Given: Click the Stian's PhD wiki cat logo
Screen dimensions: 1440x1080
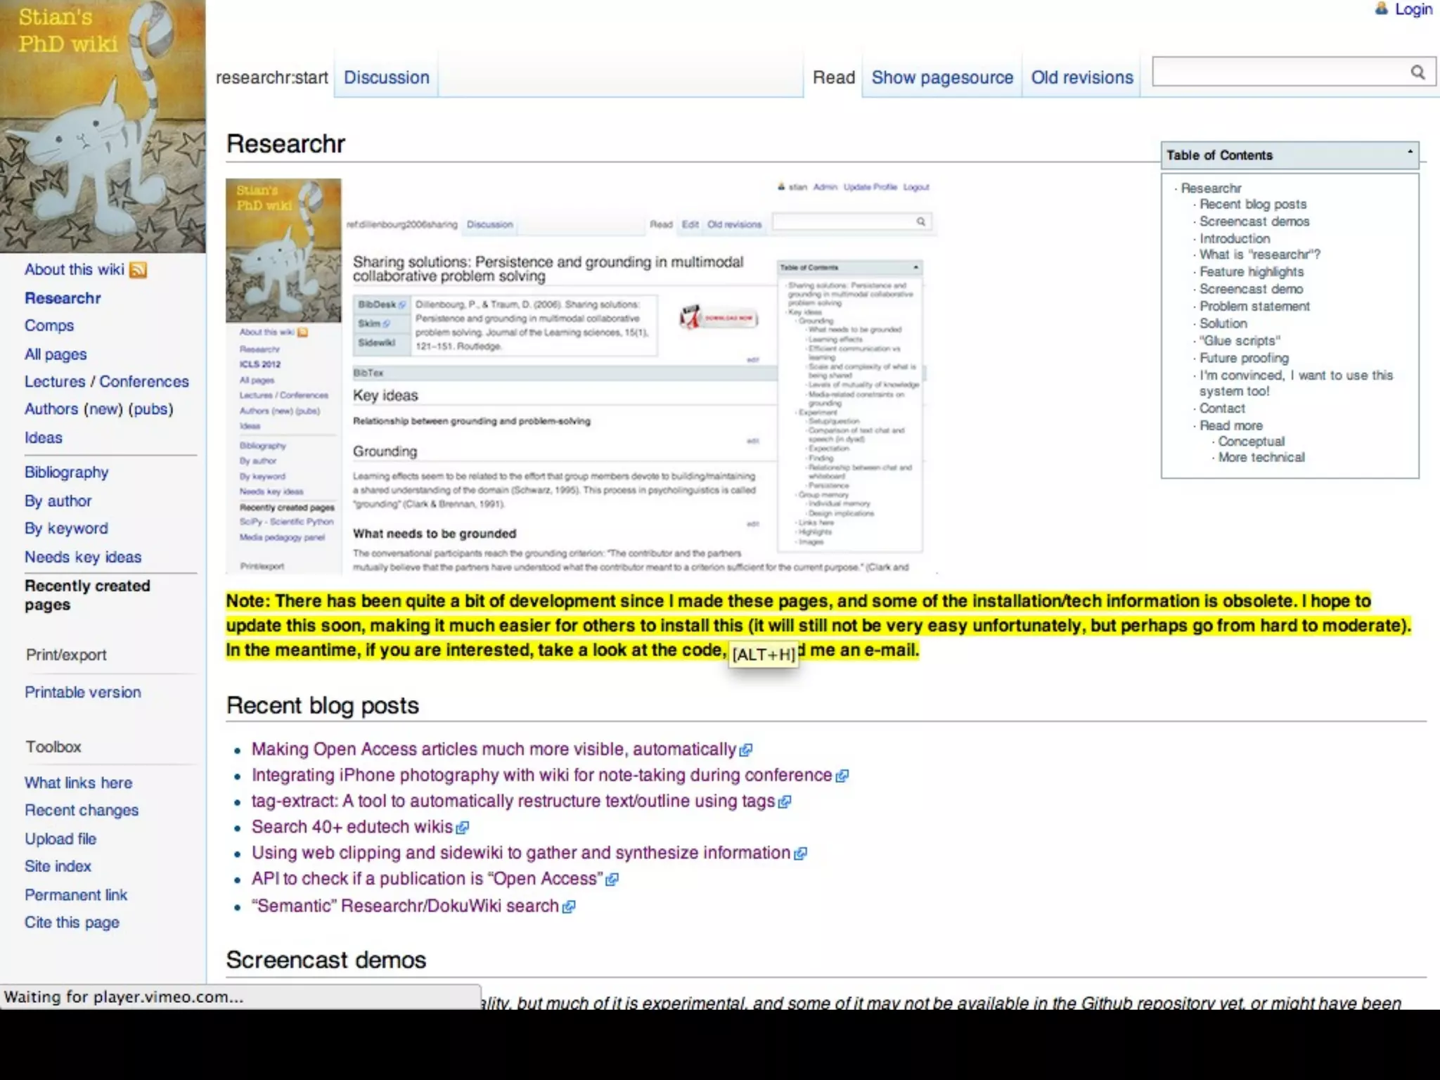Looking at the screenshot, I should pyautogui.click(x=103, y=127).
